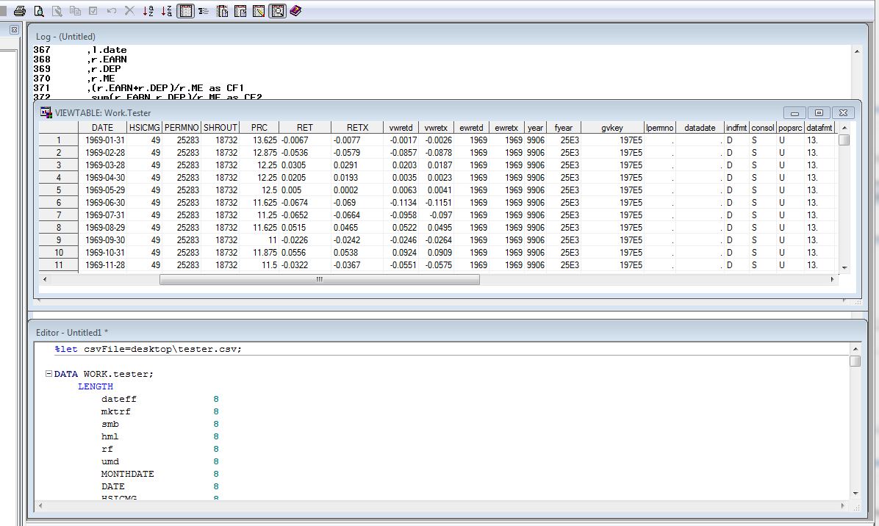Select row number 11 header
The height and width of the screenshot is (526, 879).
(58, 265)
